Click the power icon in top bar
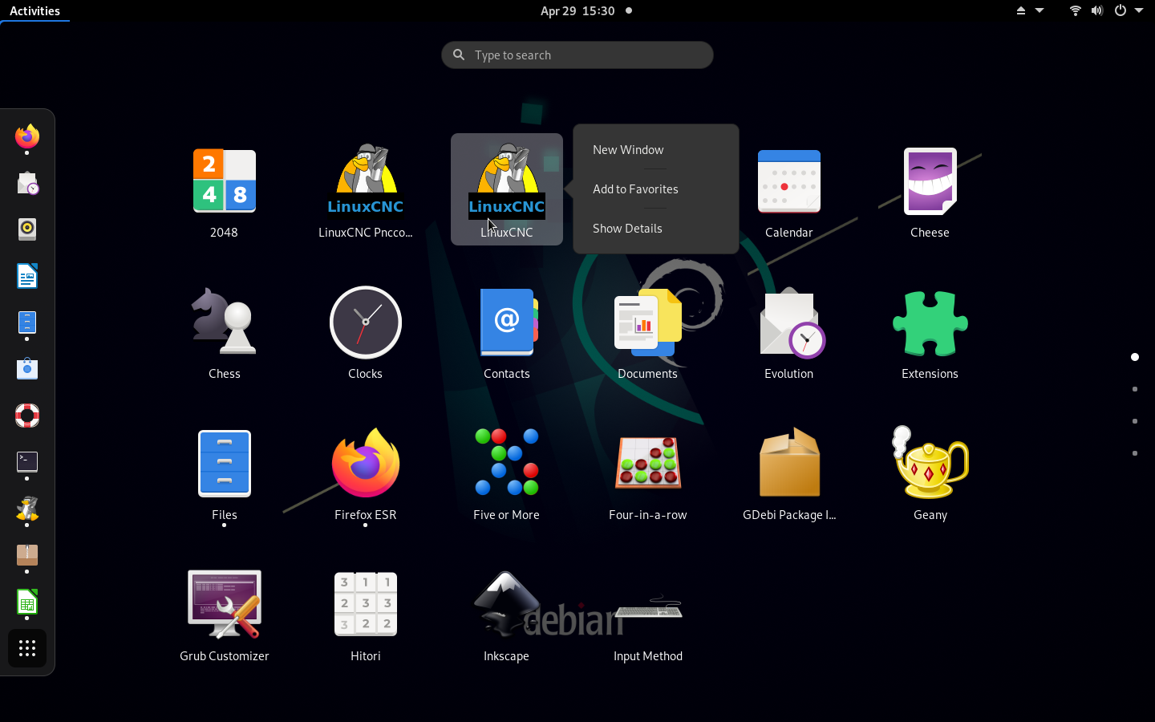The image size is (1155, 722). tap(1121, 10)
